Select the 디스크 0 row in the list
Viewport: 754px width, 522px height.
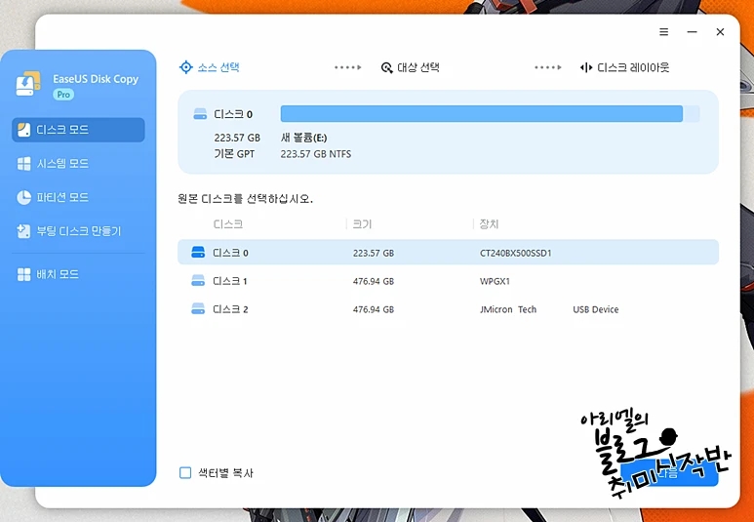click(448, 252)
